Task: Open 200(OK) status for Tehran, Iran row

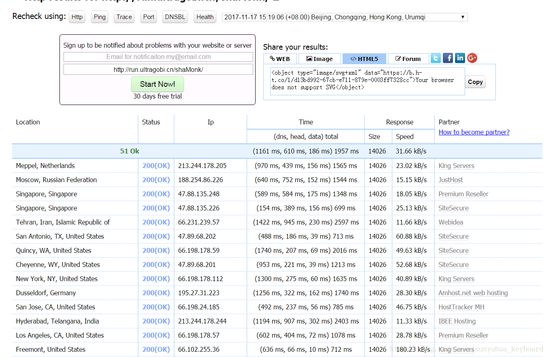Action: point(156,222)
